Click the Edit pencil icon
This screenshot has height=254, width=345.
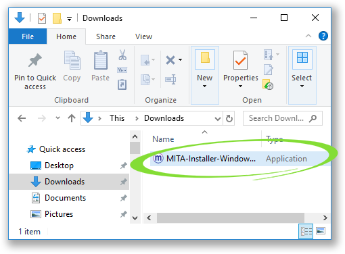tap(269, 70)
